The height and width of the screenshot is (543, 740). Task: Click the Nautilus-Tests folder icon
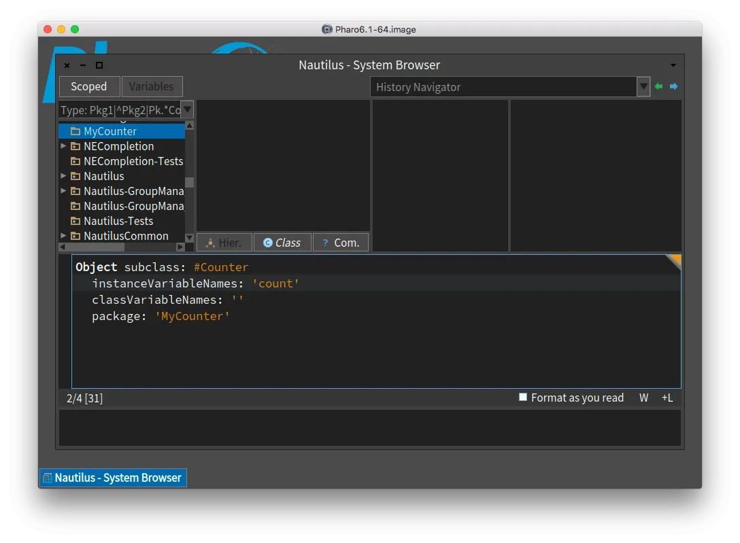(75, 221)
